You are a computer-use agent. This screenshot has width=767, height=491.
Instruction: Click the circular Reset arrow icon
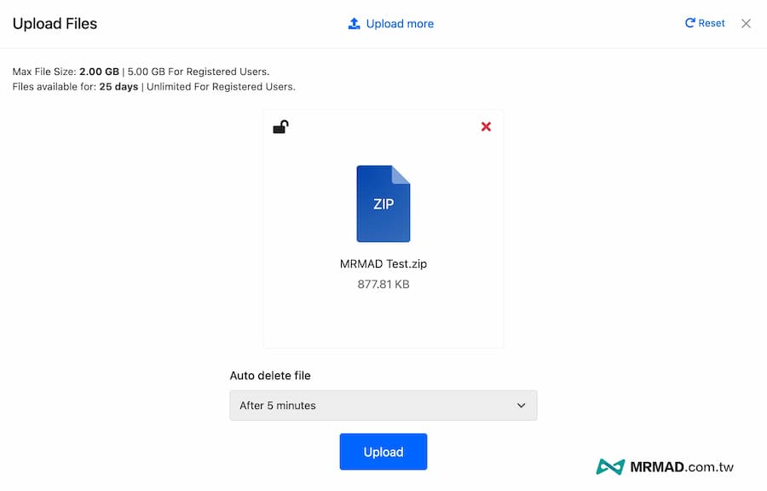click(689, 24)
